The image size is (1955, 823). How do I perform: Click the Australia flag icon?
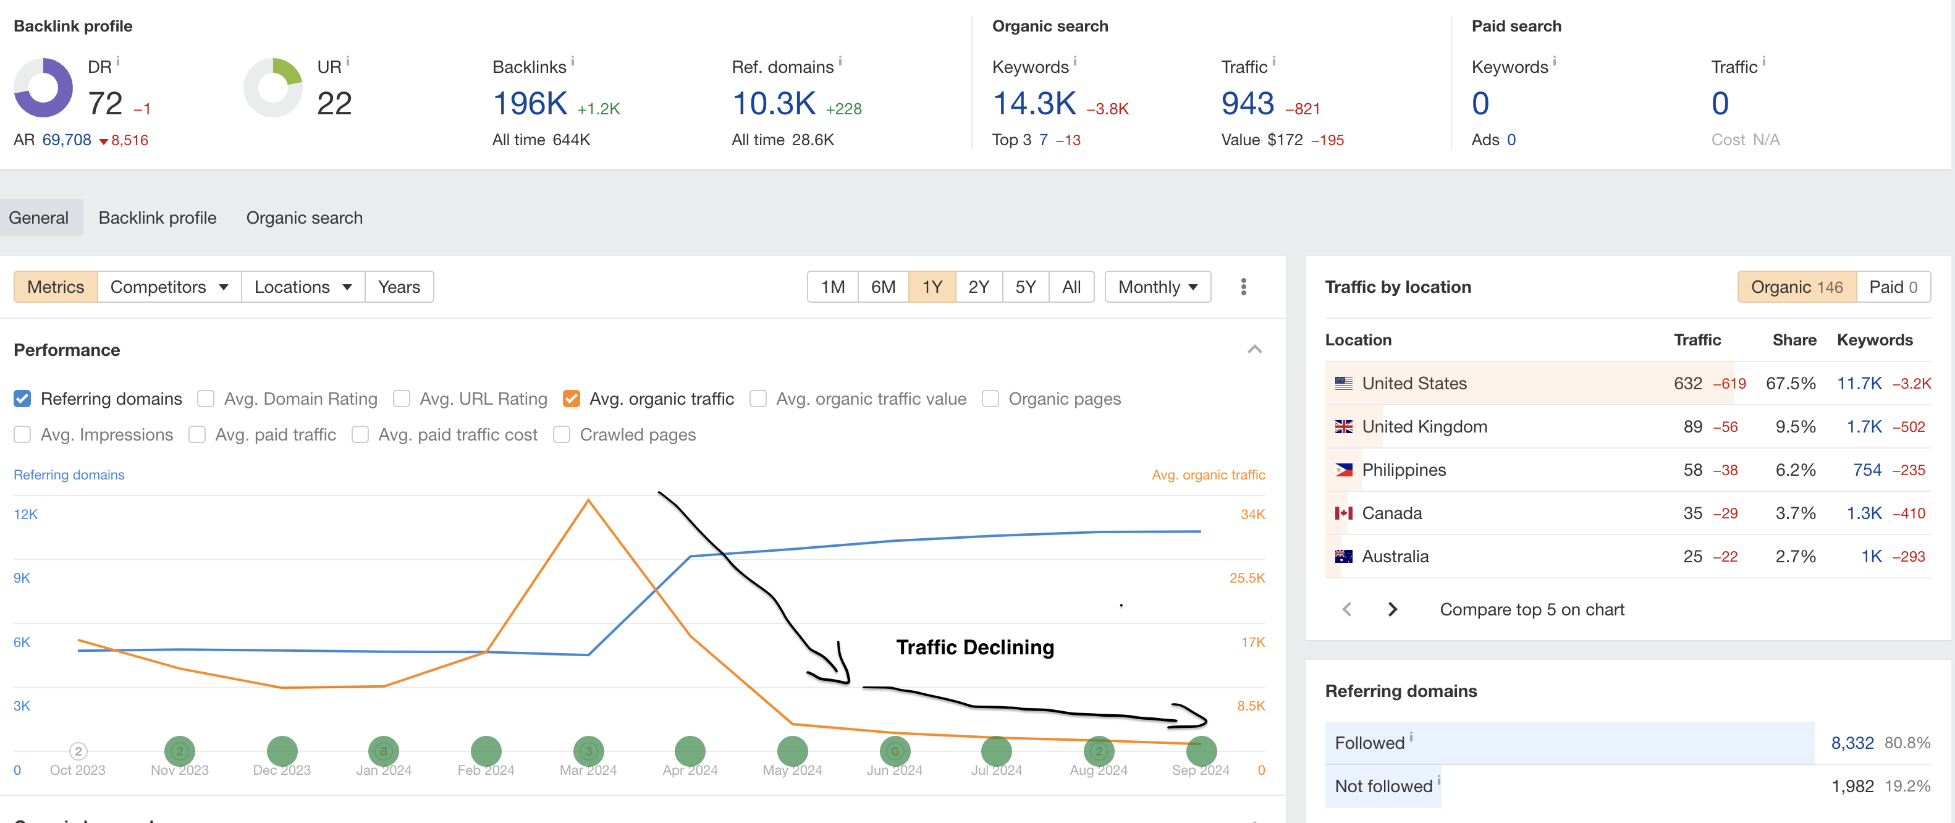[x=1343, y=557]
